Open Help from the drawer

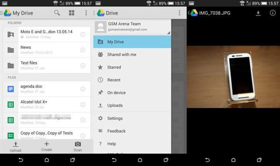(x=132, y=144)
